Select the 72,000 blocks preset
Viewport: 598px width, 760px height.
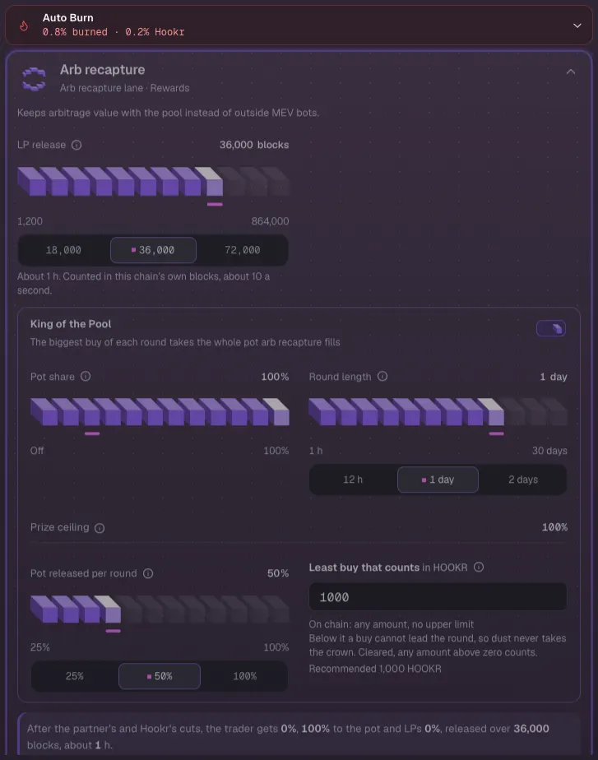243,250
